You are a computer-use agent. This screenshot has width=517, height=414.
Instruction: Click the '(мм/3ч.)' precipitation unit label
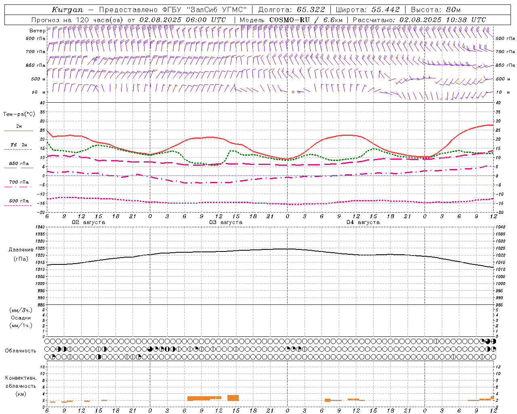21,310
